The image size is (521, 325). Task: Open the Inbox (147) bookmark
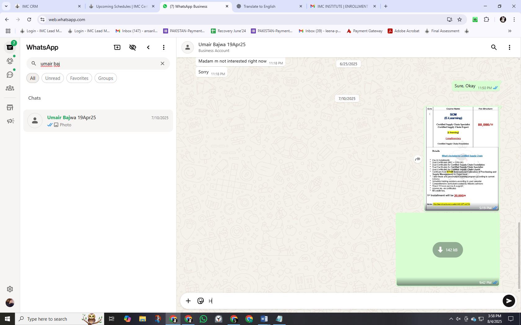(x=137, y=31)
